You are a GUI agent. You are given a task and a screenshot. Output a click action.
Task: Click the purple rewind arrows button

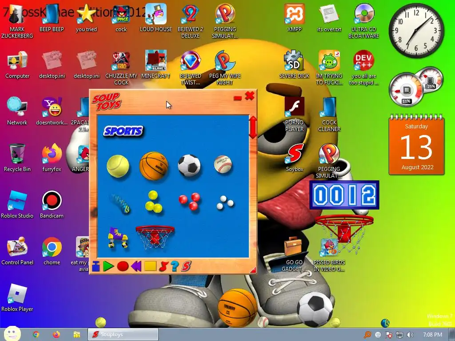[136, 266]
